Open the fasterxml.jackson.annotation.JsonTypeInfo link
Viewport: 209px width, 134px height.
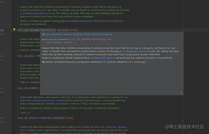tap(46, 100)
